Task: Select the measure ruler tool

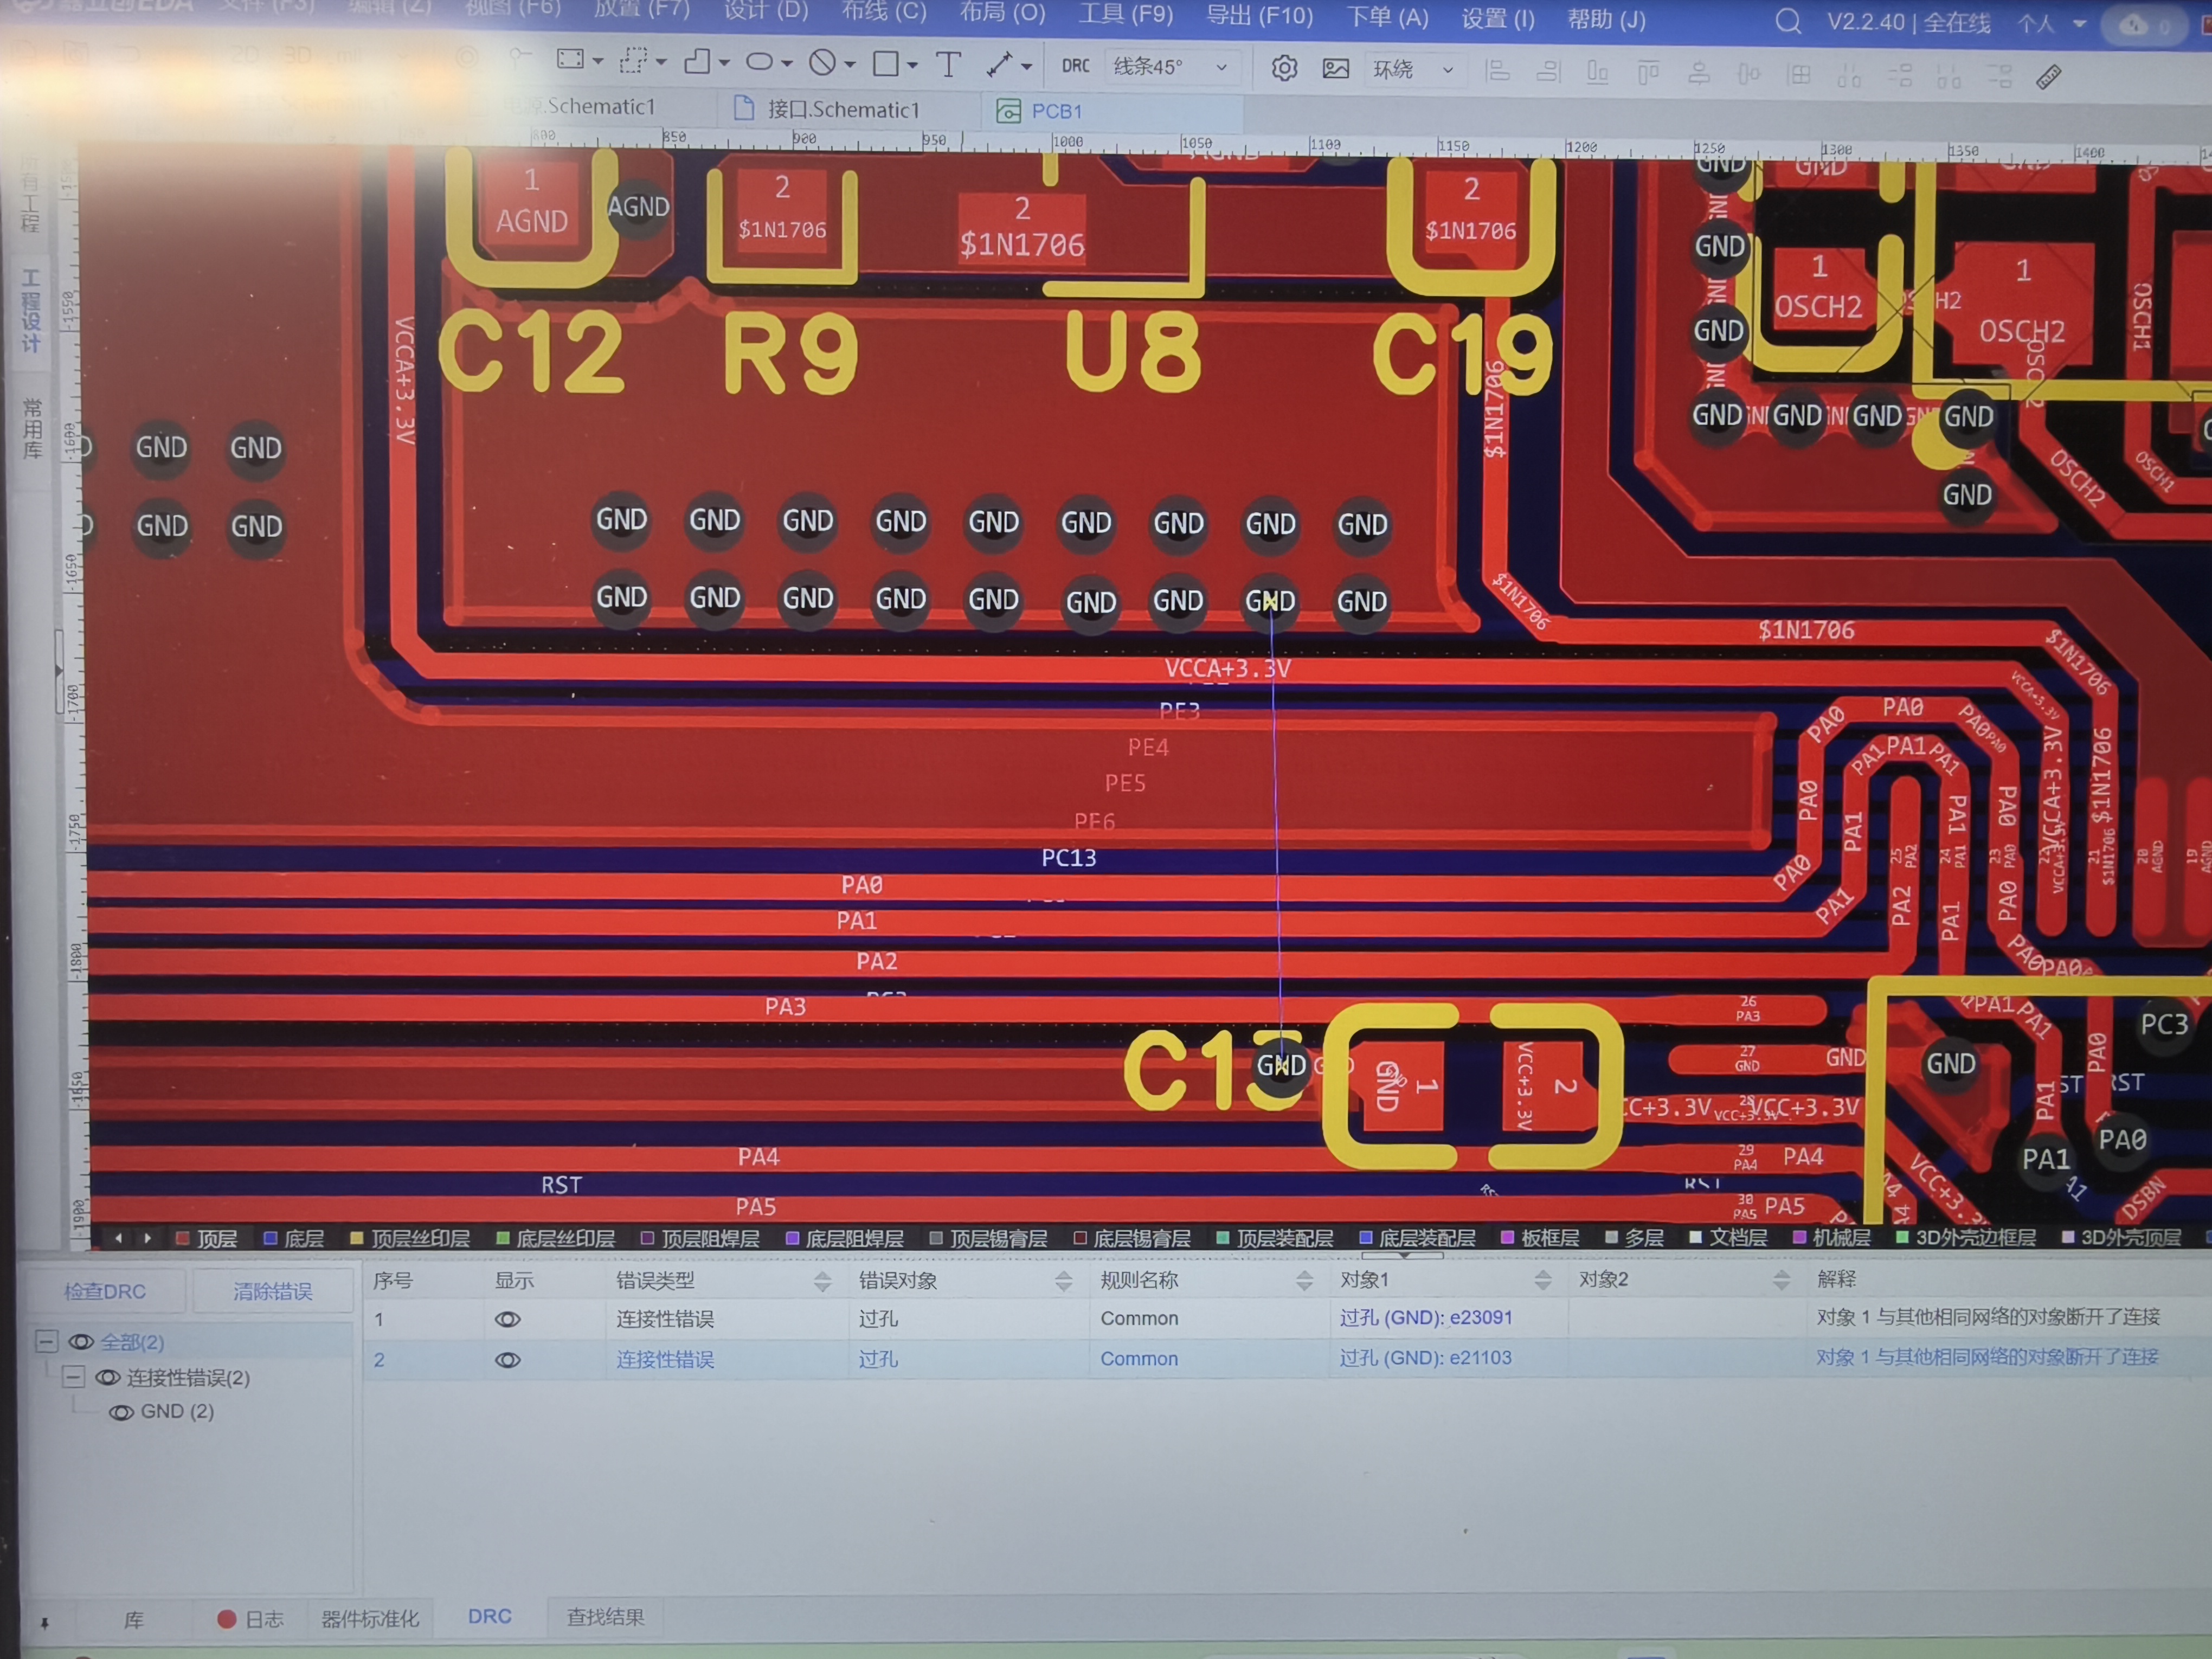Action: tap(2048, 76)
